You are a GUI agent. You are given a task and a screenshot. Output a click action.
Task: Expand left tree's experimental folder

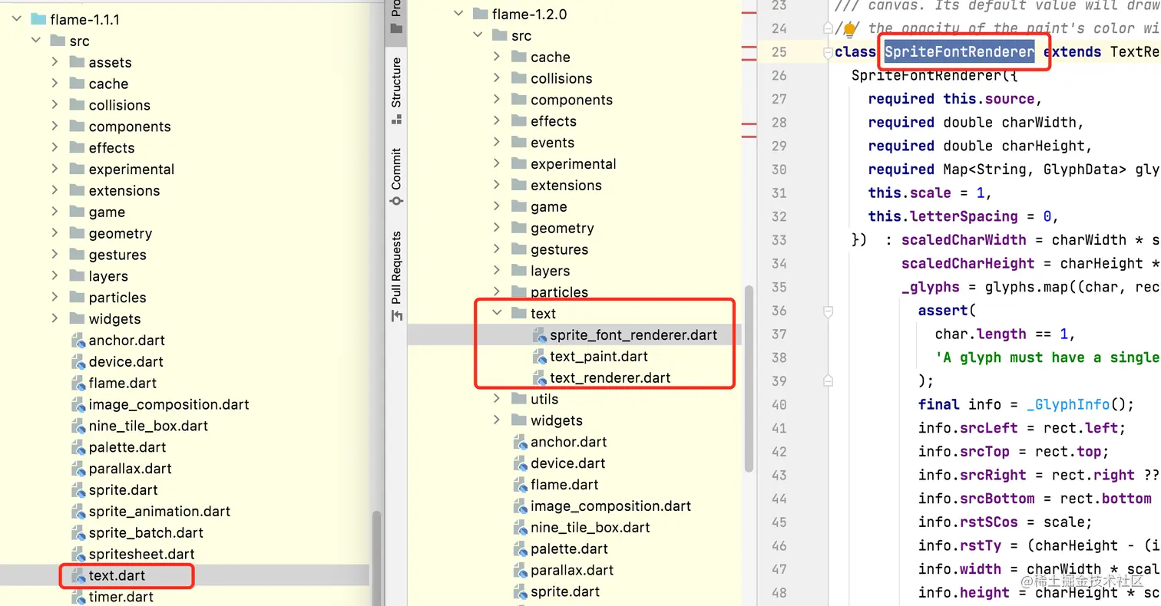(x=55, y=169)
